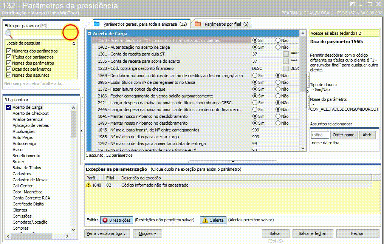The image size is (384, 244).
Task: Select Baixa de Títulos subject
Action: pos(27,168)
